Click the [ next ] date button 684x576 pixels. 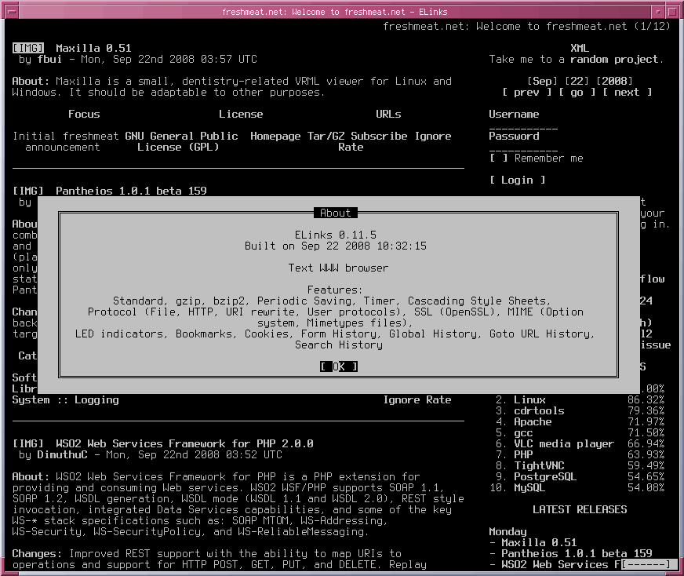[627, 92]
